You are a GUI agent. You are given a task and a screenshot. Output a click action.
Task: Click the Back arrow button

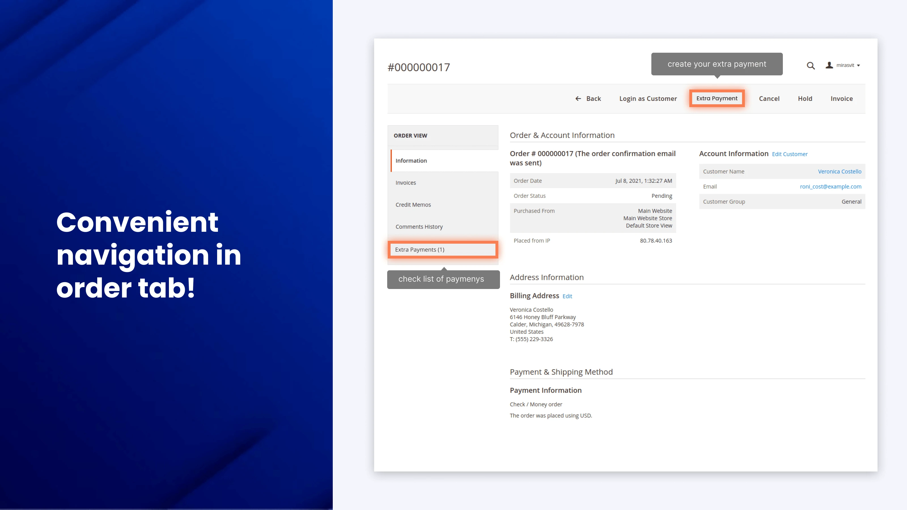(x=588, y=99)
